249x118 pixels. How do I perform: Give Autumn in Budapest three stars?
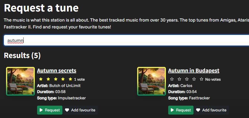(187, 79)
